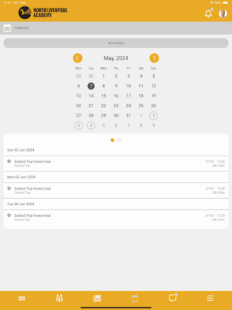Open the All events filter

(116, 43)
